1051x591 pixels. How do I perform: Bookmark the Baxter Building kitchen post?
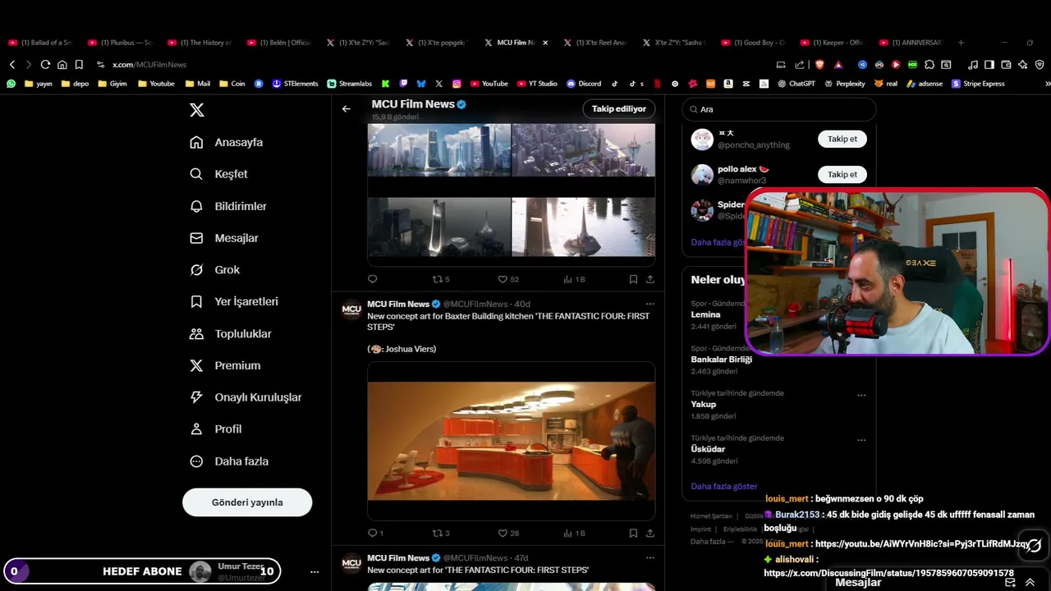click(x=633, y=533)
